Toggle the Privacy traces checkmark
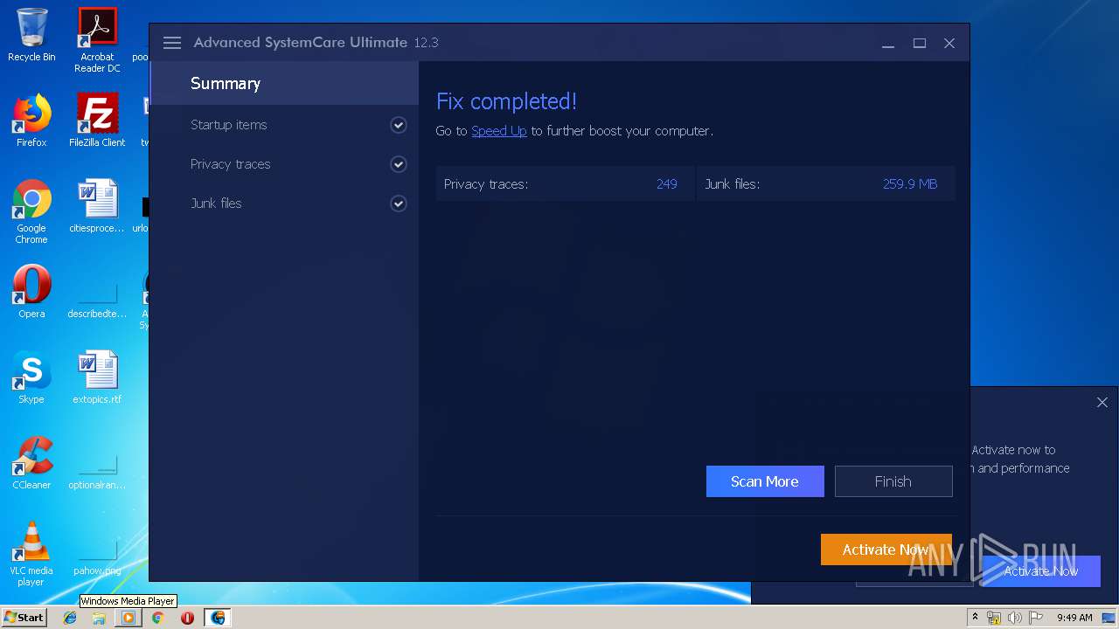Image resolution: width=1119 pixels, height=629 pixels. pyautogui.click(x=399, y=164)
